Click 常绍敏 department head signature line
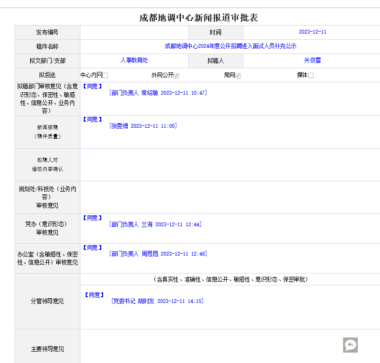This screenshot has width=380, height=363. click(x=158, y=93)
